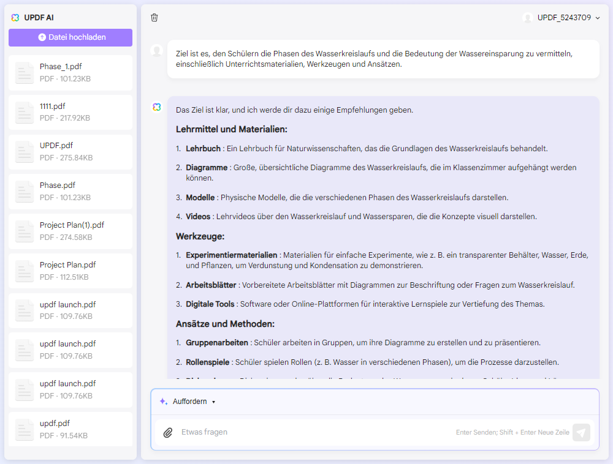Open Project Plan(1).pdf file entry

[x=70, y=231]
